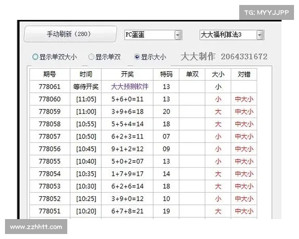Click the 特码 value 14
The width and height of the screenshot is (299, 239).
coord(166,174)
